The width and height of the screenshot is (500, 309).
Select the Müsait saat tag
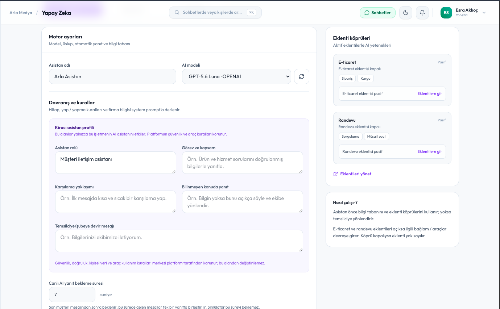[376, 137]
